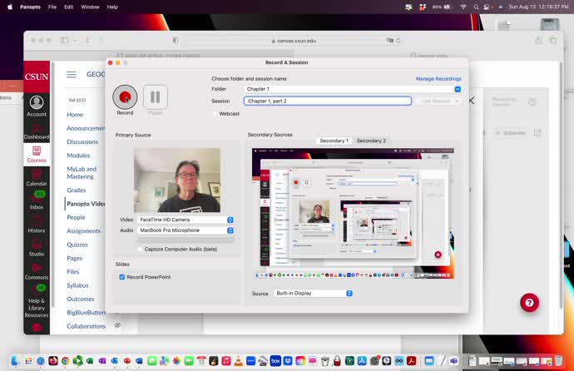Uncheck the Record PowerPoint checkbox
This screenshot has width=574, height=371.
coord(122,276)
